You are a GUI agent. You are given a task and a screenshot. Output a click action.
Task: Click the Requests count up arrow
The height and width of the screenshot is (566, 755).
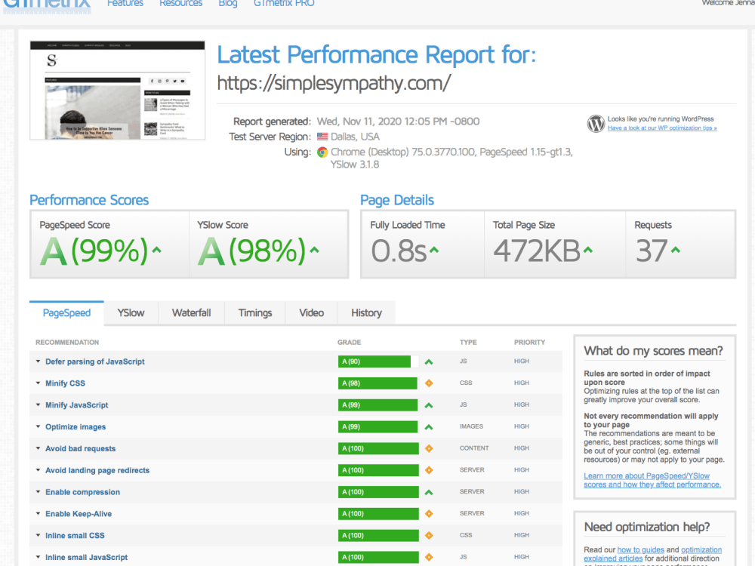(676, 250)
